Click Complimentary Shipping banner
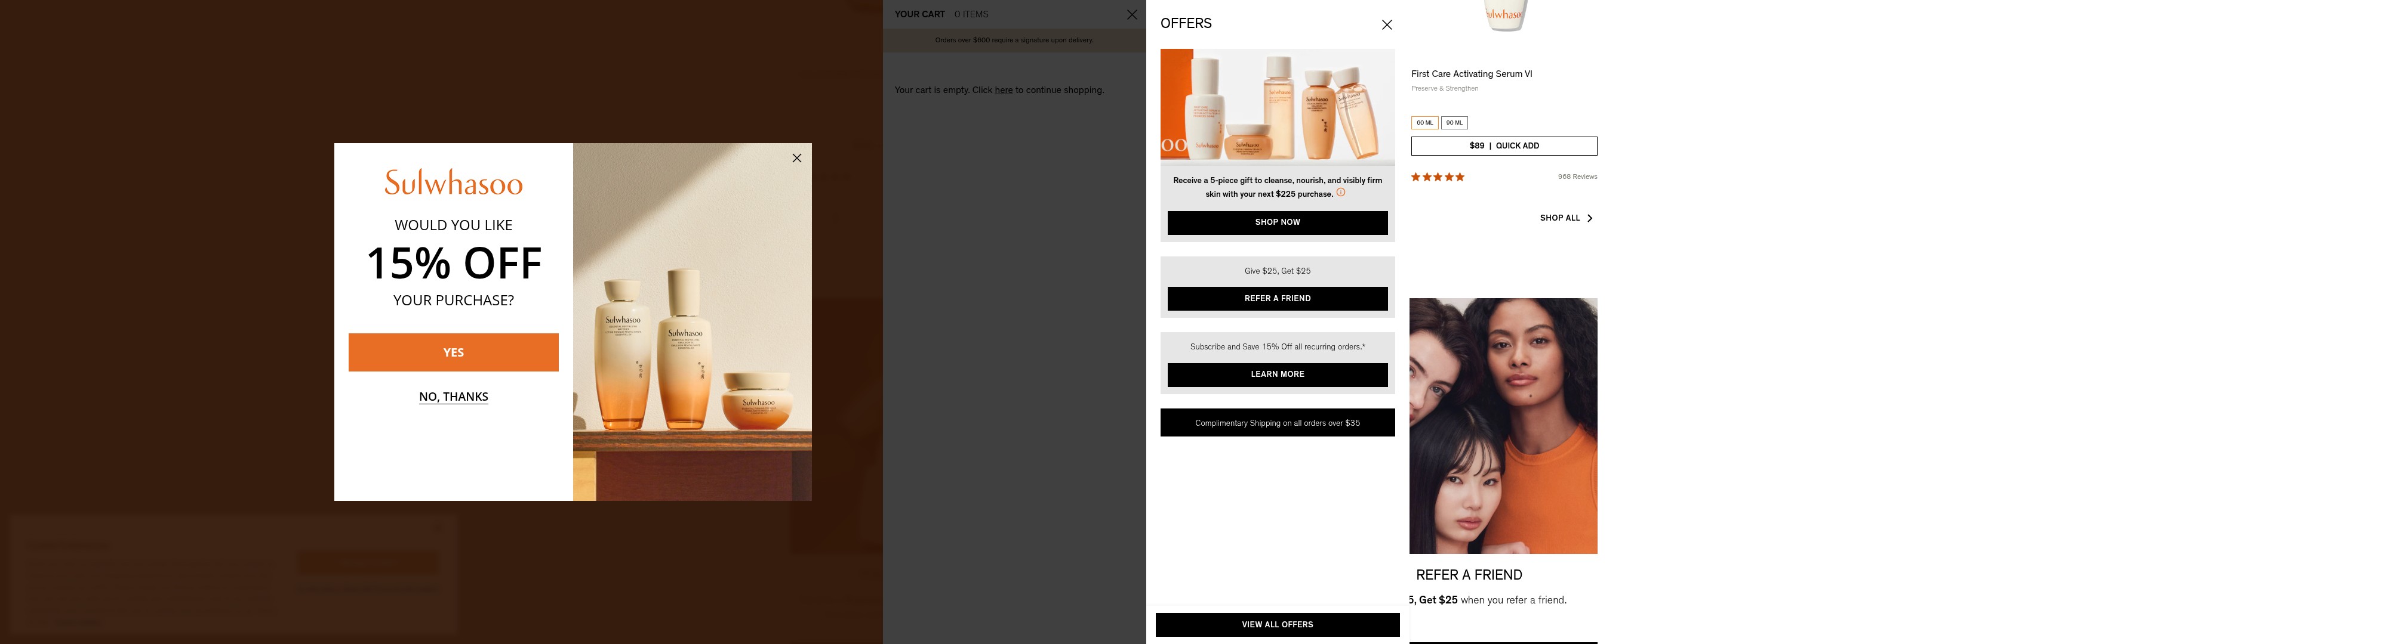2388x644 pixels. (1278, 423)
